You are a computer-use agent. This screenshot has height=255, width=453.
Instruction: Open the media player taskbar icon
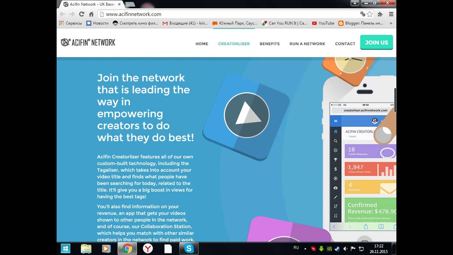point(106,249)
